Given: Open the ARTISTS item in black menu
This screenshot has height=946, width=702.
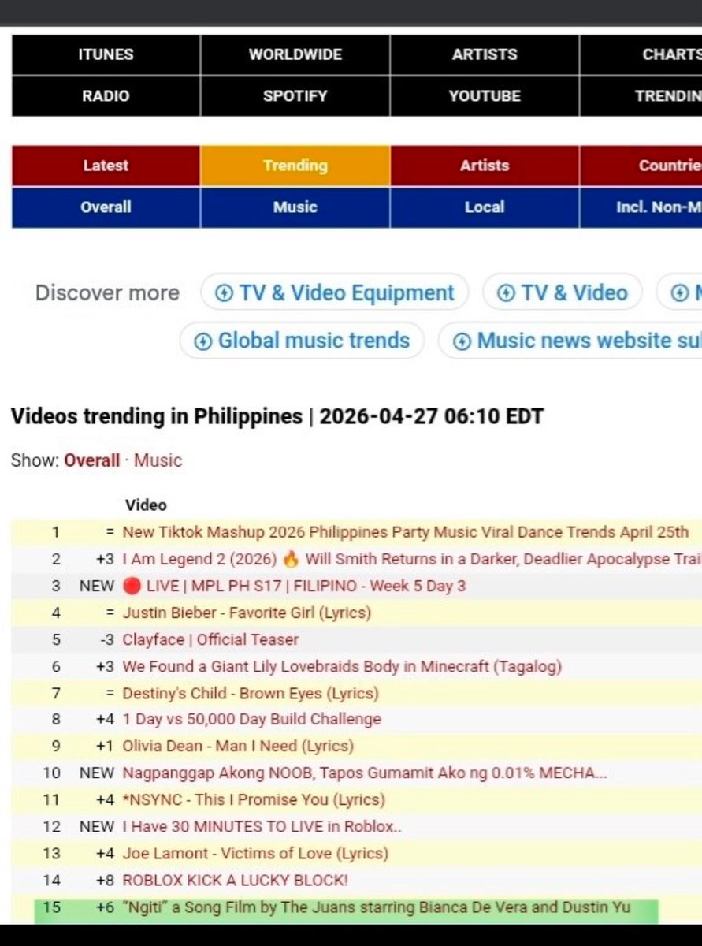Looking at the screenshot, I should point(485,54).
